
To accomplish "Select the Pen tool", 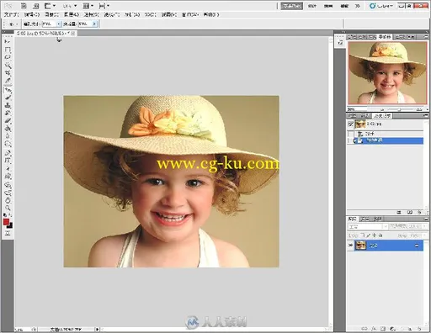I will click(8, 153).
